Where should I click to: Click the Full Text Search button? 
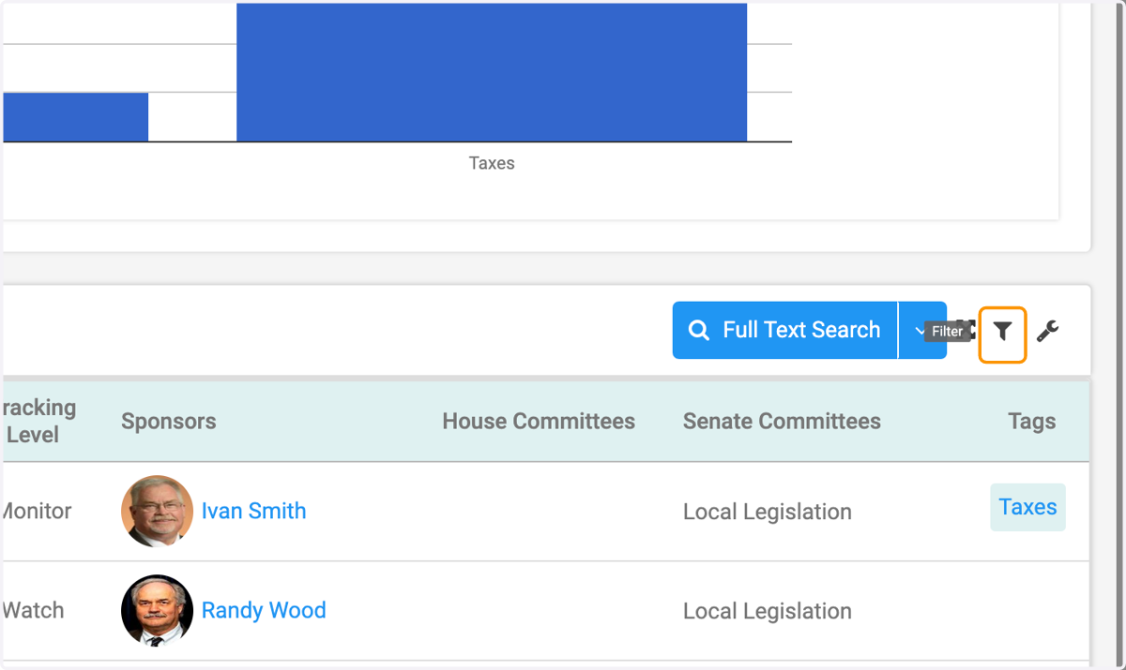[x=785, y=330]
